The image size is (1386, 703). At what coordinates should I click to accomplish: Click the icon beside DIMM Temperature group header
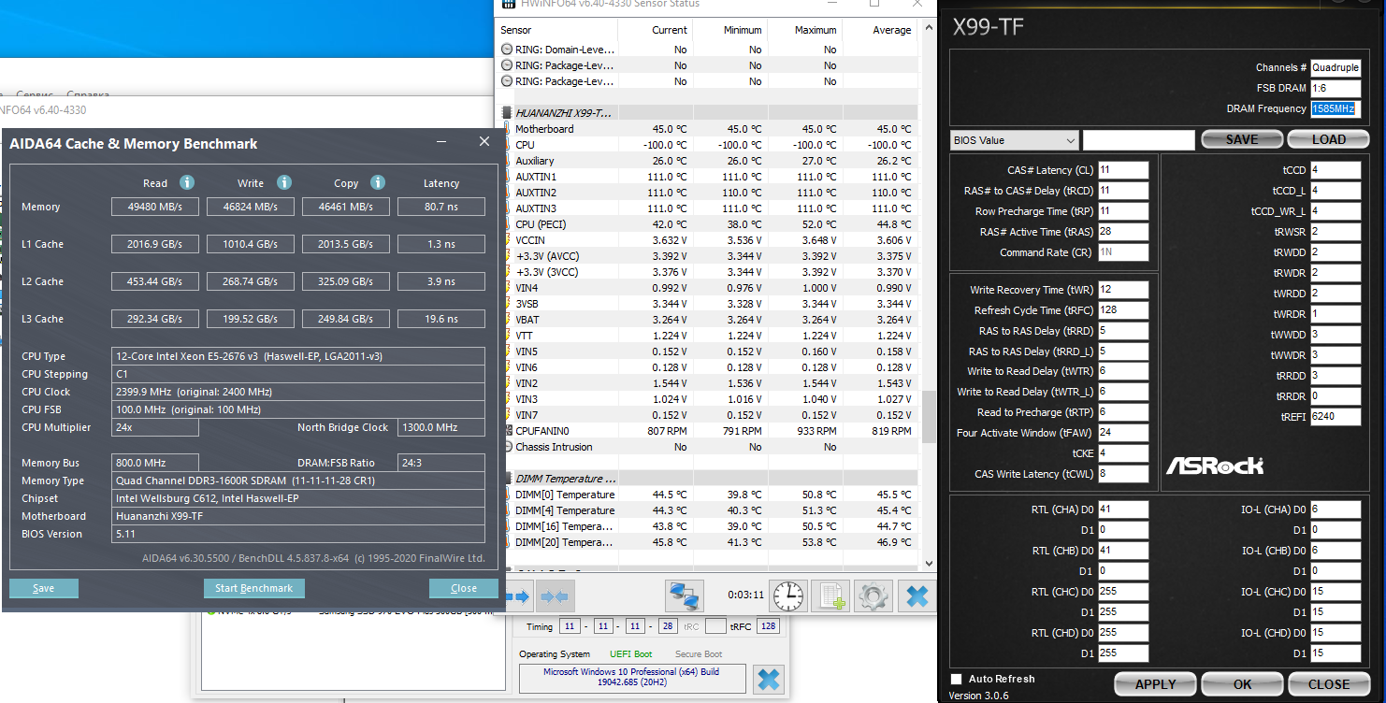pyautogui.click(x=507, y=479)
